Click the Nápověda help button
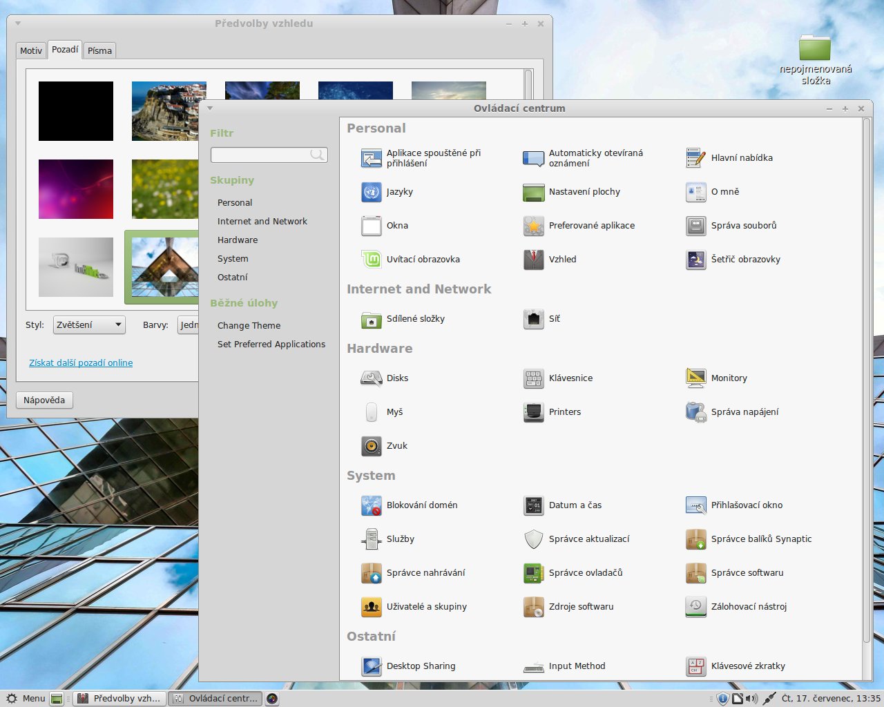This screenshot has height=707, width=884. (x=44, y=400)
